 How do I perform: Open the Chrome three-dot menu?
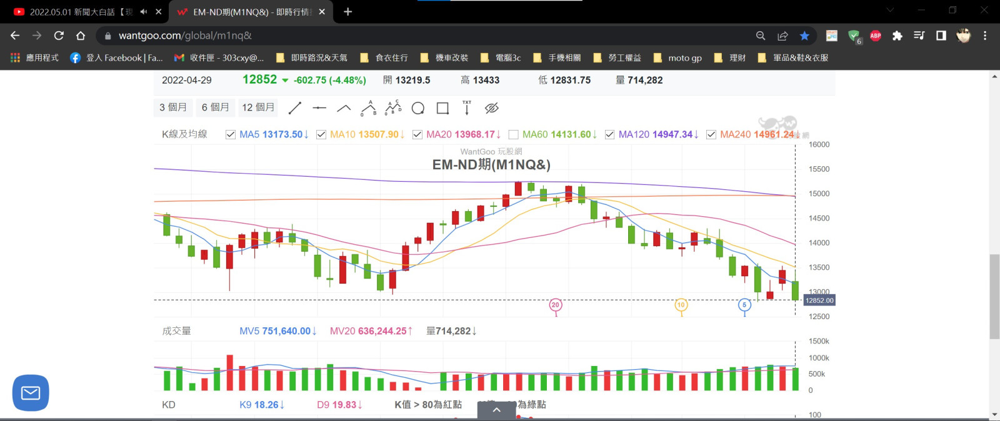tap(985, 36)
